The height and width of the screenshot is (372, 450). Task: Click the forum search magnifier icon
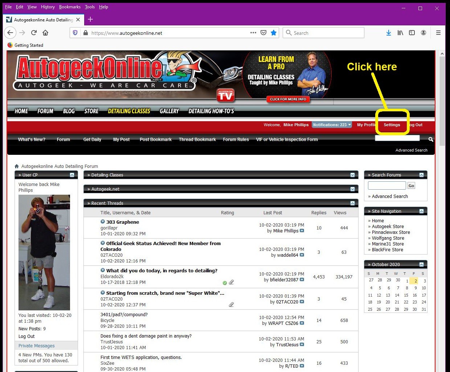click(x=431, y=139)
